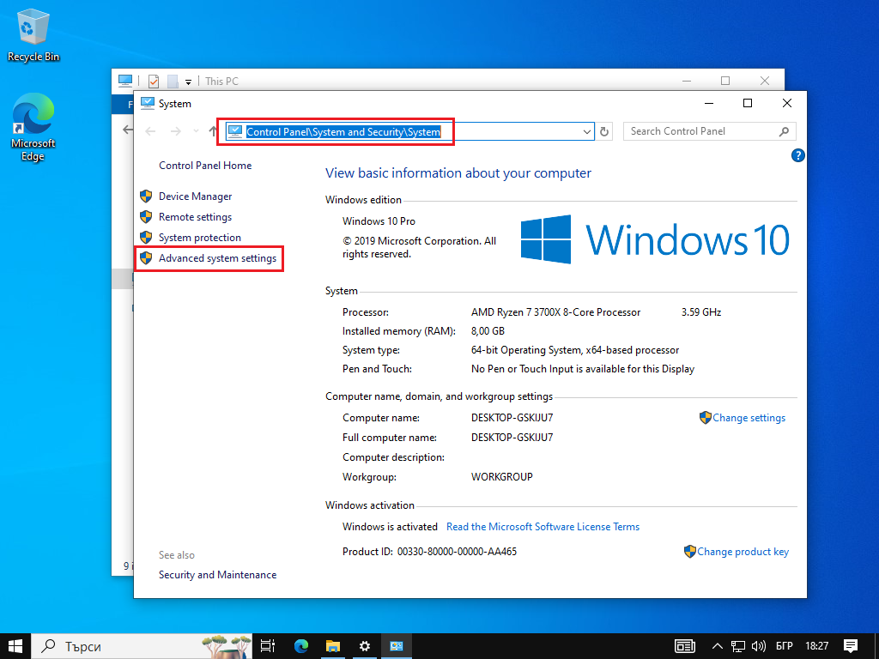Refresh the Control Panel address bar
Screen dimensions: 879x659
[604, 131]
